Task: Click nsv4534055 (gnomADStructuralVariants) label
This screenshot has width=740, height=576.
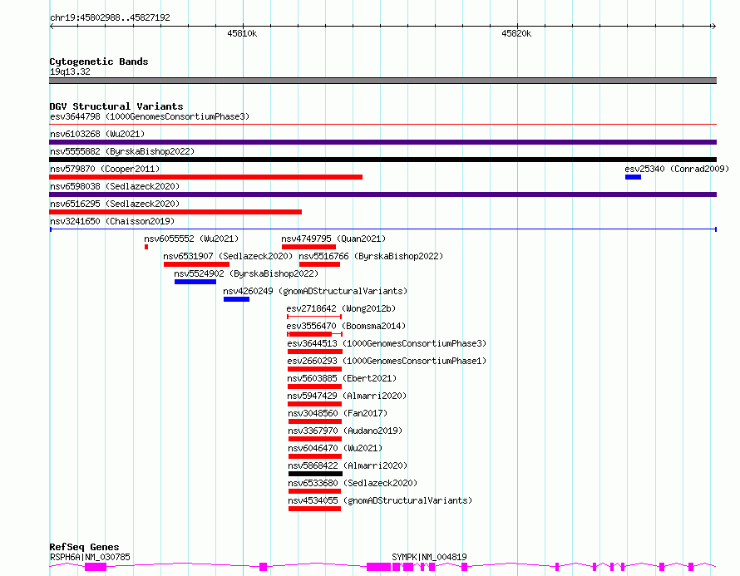Action: click(380, 500)
